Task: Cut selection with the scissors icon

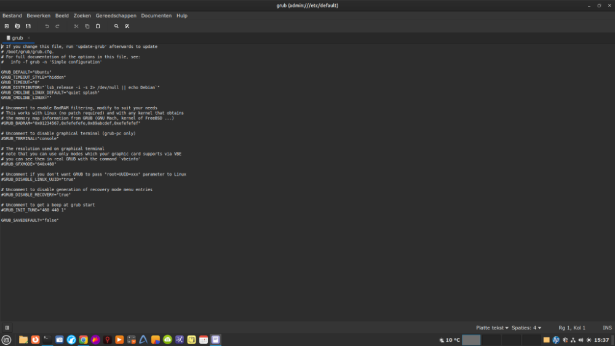Action: pos(76,26)
